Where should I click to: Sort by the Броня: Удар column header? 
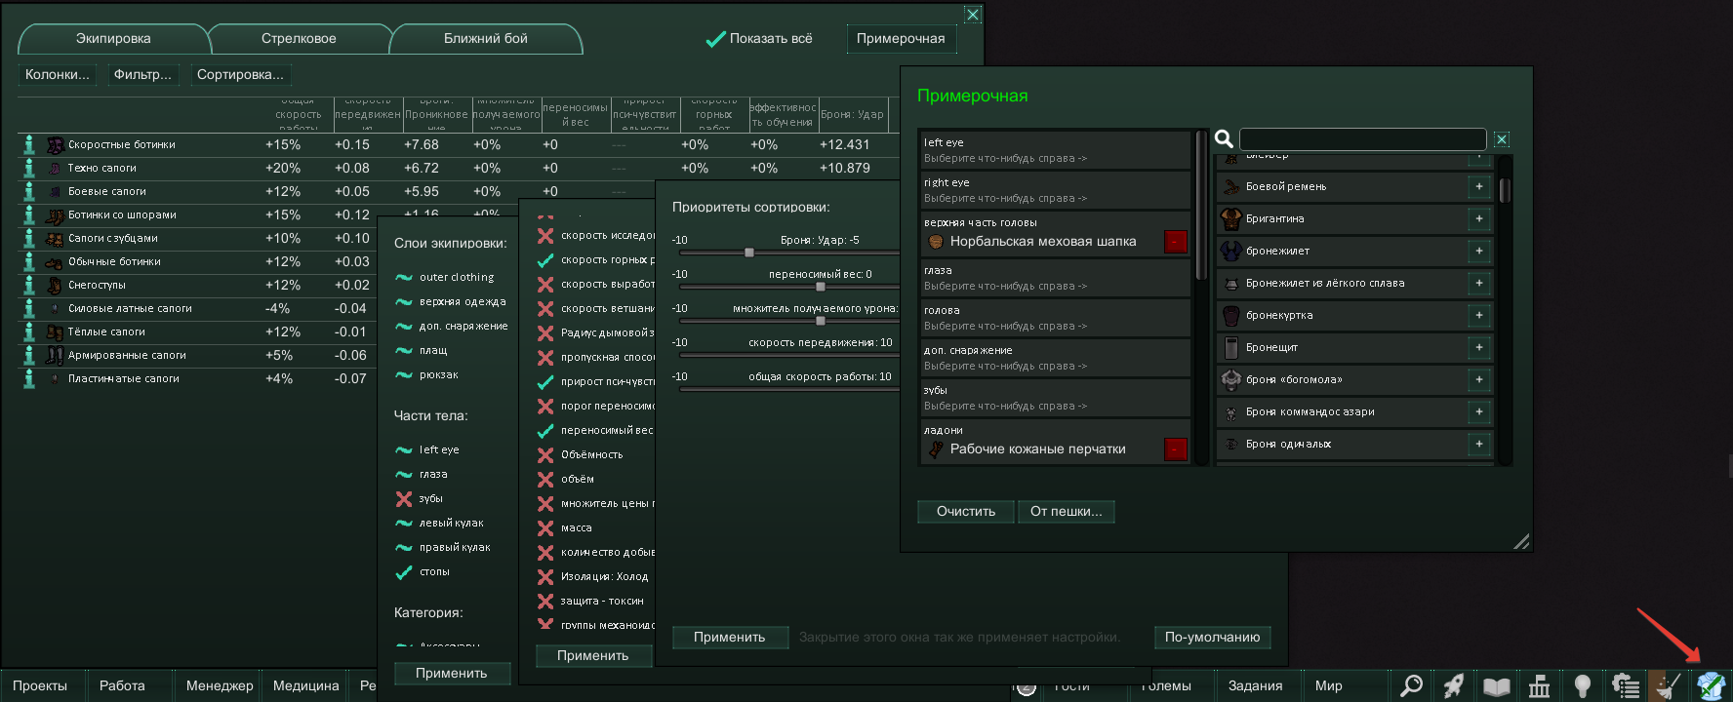[x=852, y=114]
